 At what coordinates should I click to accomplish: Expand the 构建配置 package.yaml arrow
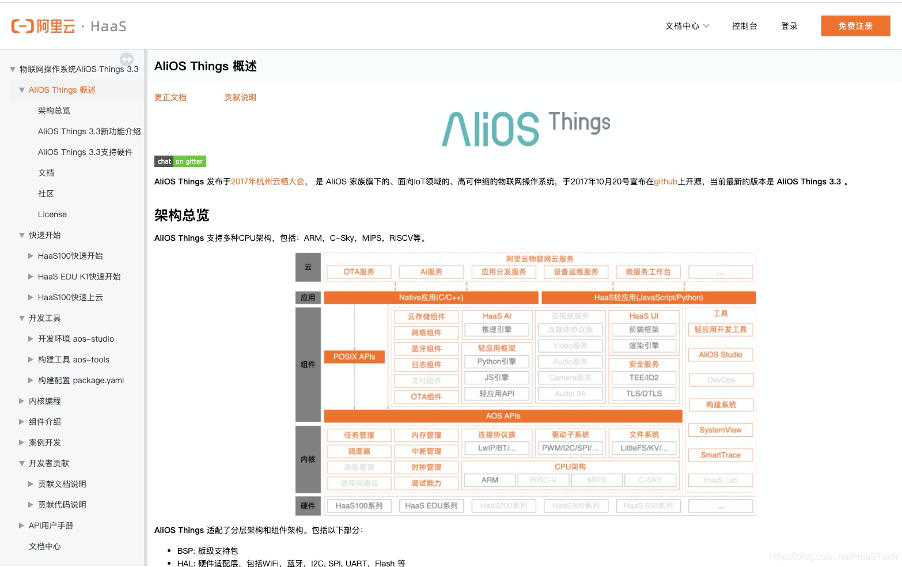point(31,380)
